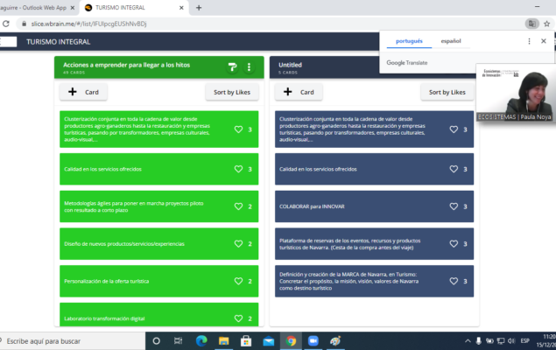The width and height of the screenshot is (556, 350).
Task: Like the 'COLABORAR para INNOVAR' card
Action: point(454,206)
